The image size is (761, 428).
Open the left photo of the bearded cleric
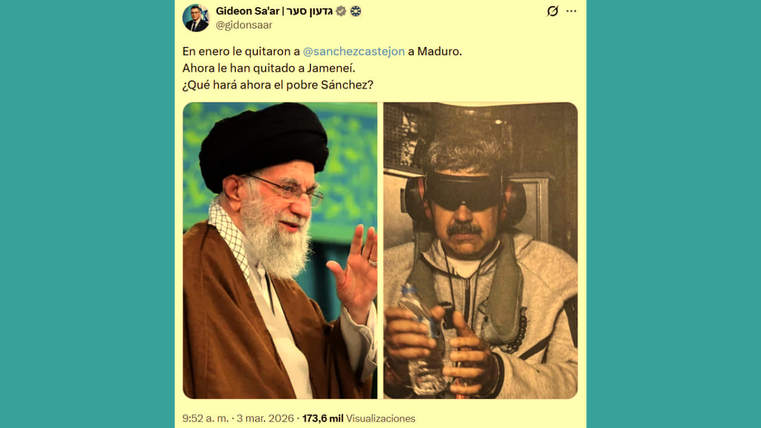[x=279, y=250]
